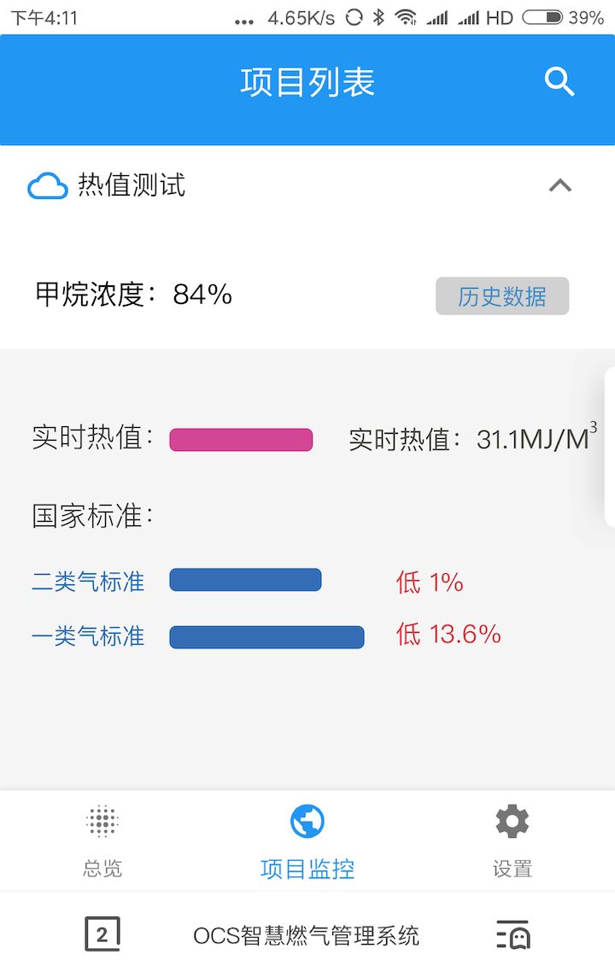
Task: Tap the 甲烷浓度: 84% reading
Action: point(134,295)
